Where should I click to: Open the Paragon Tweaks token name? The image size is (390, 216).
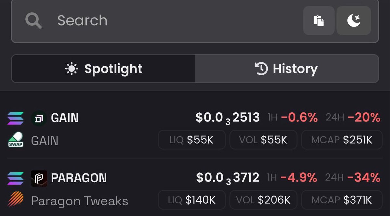(80, 201)
